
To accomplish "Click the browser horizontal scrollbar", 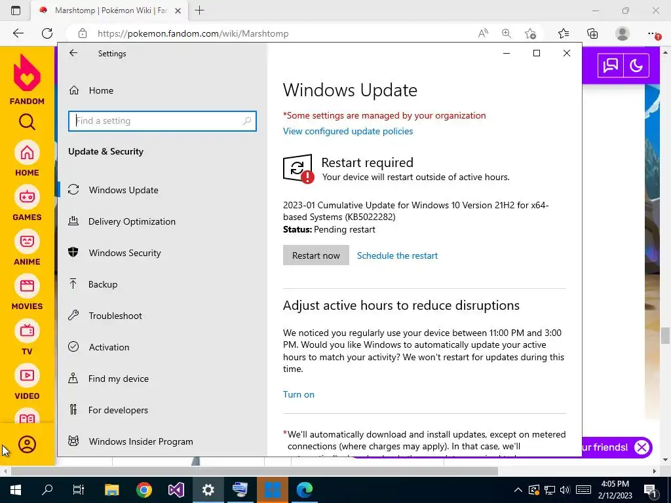I will (x=255, y=471).
